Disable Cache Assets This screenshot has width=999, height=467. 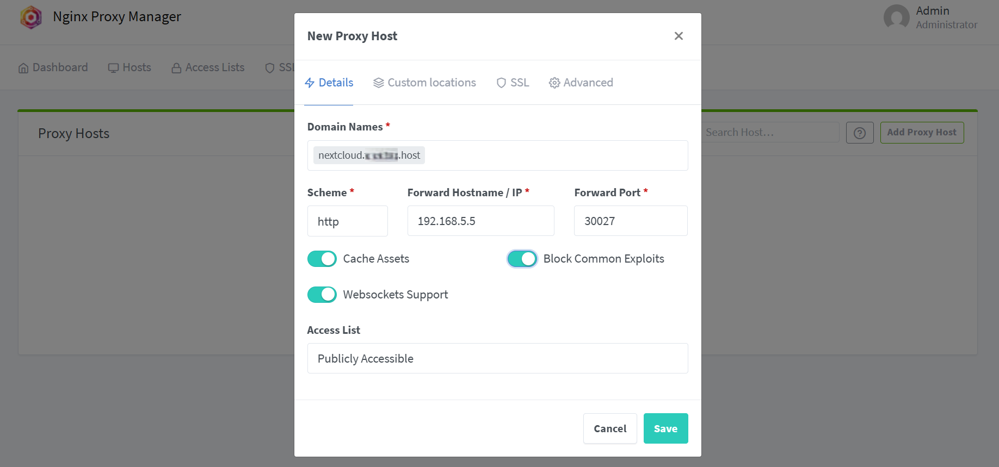322,259
